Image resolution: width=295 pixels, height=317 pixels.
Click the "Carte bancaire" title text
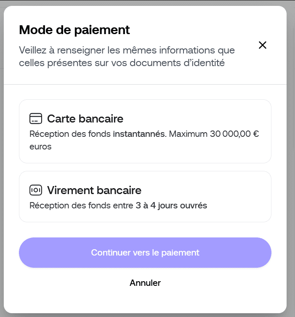click(x=85, y=119)
